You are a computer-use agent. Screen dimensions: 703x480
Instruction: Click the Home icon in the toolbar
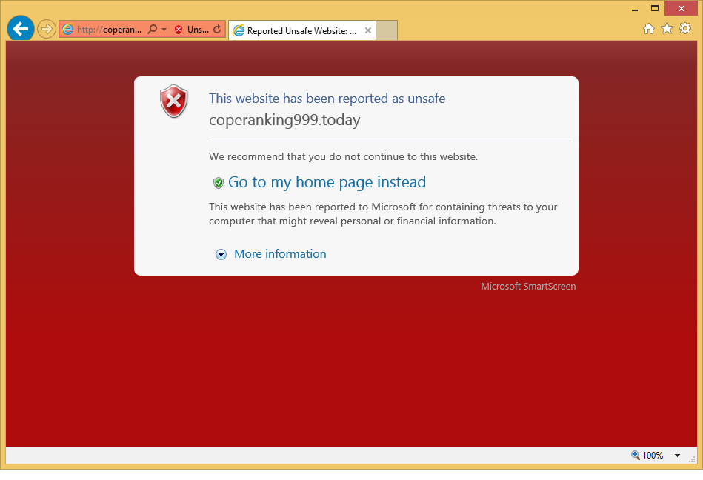click(x=648, y=28)
